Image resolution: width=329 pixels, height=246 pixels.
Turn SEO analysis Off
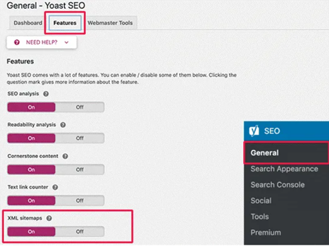[x=80, y=107]
